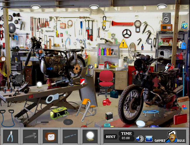
Task: Click the HINT button
Action: coord(111,137)
